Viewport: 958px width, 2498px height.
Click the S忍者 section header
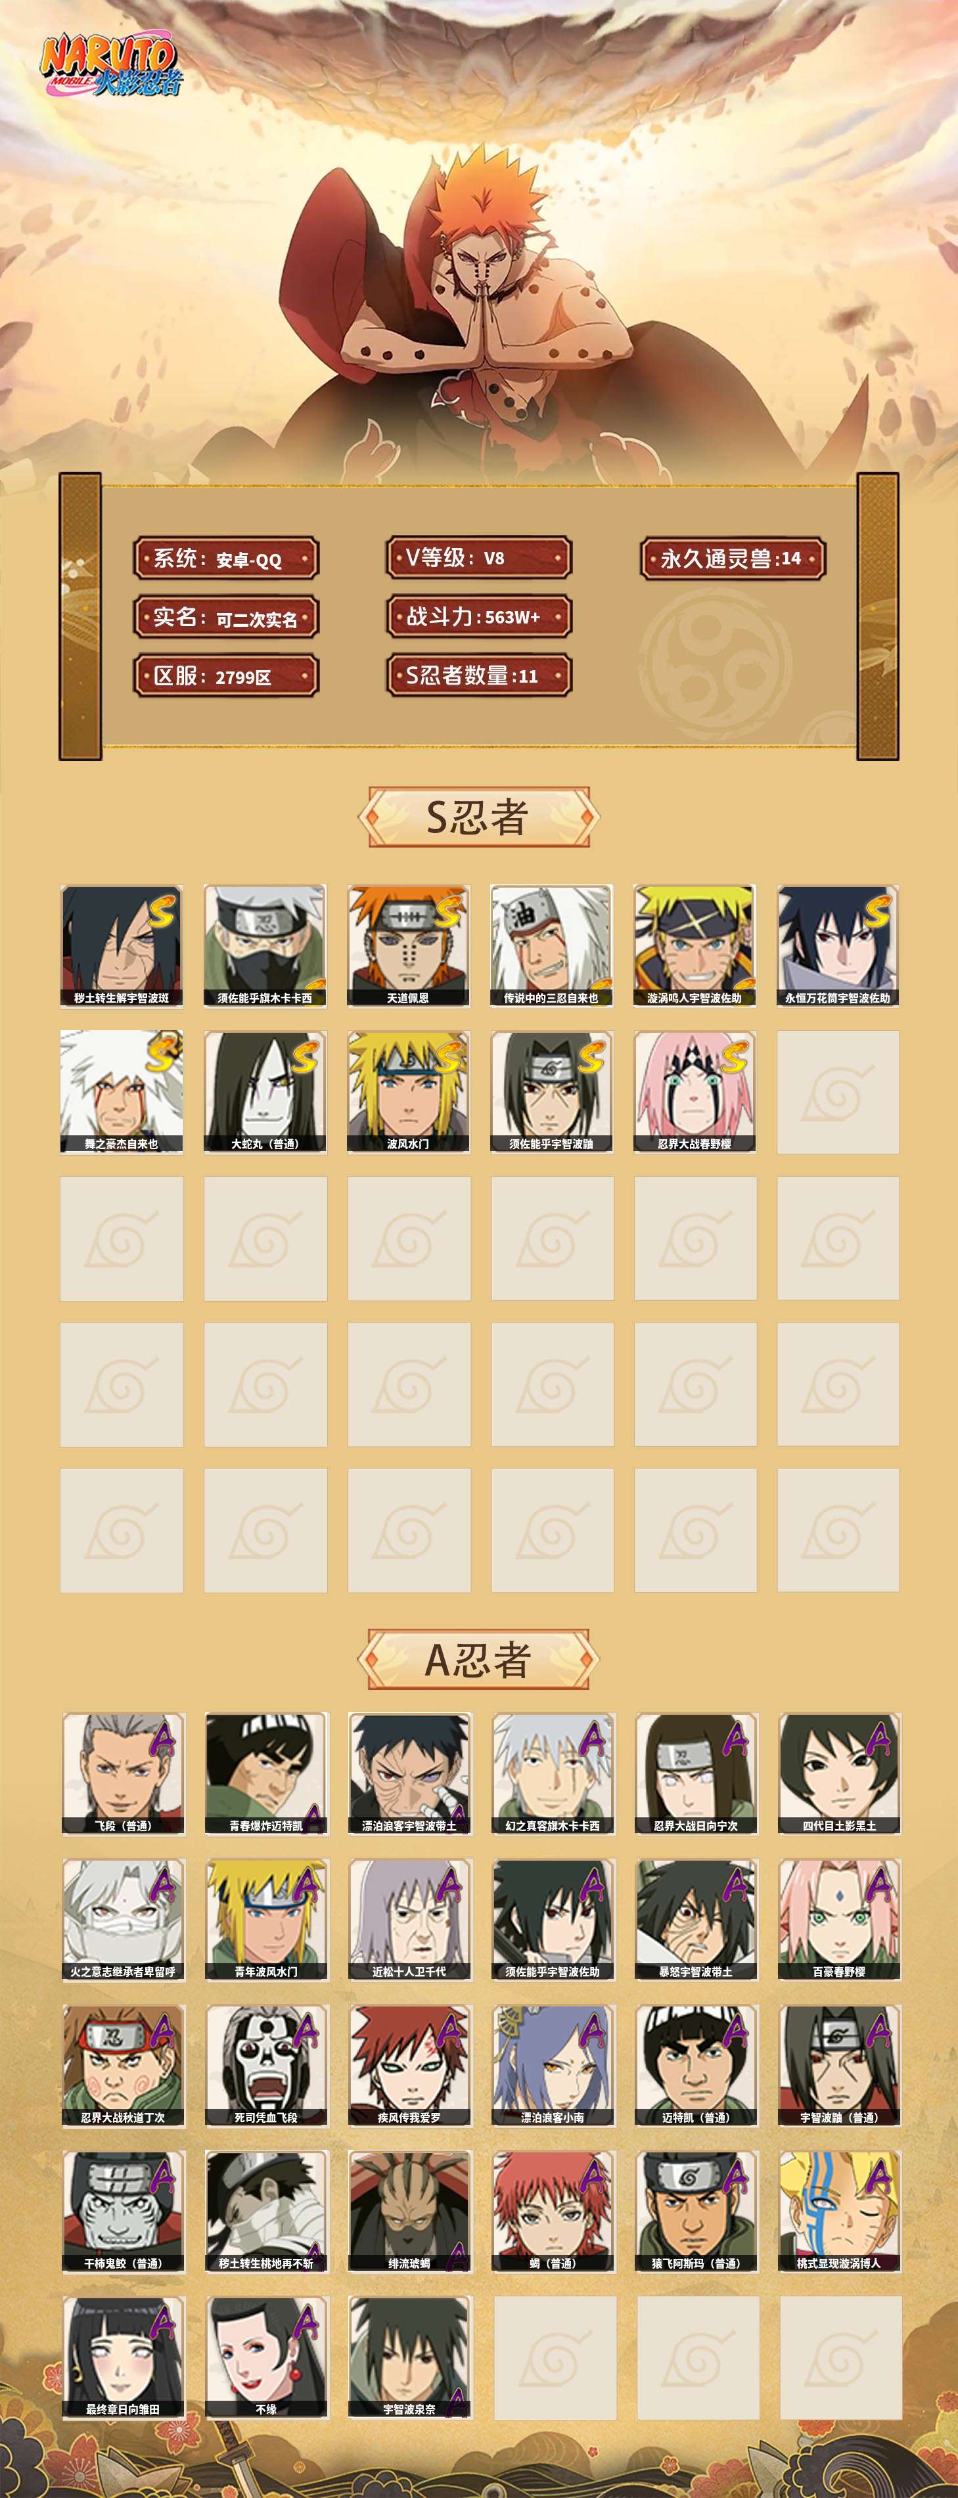(478, 817)
